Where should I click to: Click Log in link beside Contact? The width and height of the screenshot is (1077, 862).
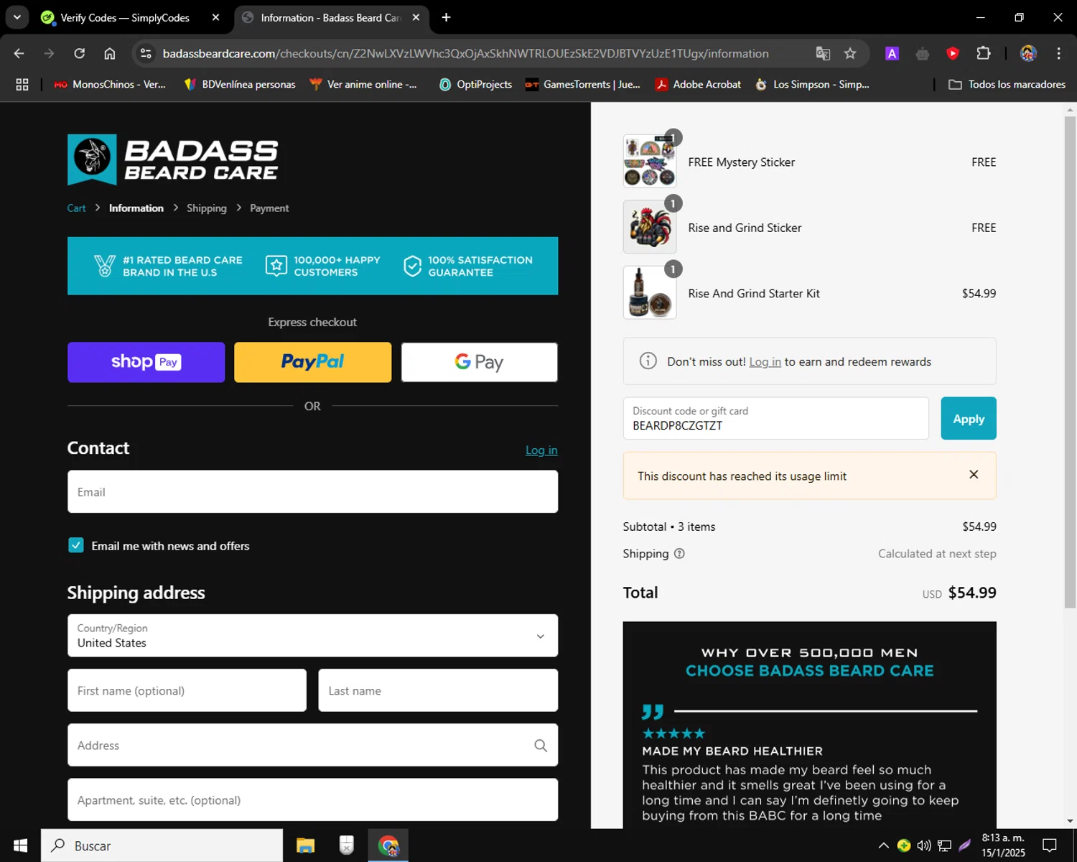[541, 450]
